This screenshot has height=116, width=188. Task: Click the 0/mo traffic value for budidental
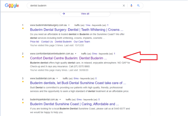[76, 78]
